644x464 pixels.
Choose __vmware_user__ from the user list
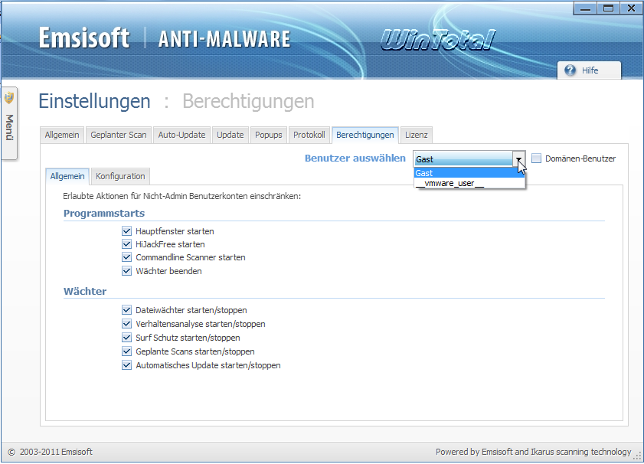point(469,184)
